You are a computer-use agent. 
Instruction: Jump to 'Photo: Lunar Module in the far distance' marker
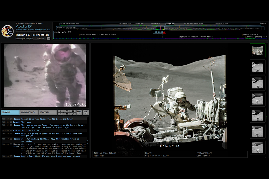point(98,35)
